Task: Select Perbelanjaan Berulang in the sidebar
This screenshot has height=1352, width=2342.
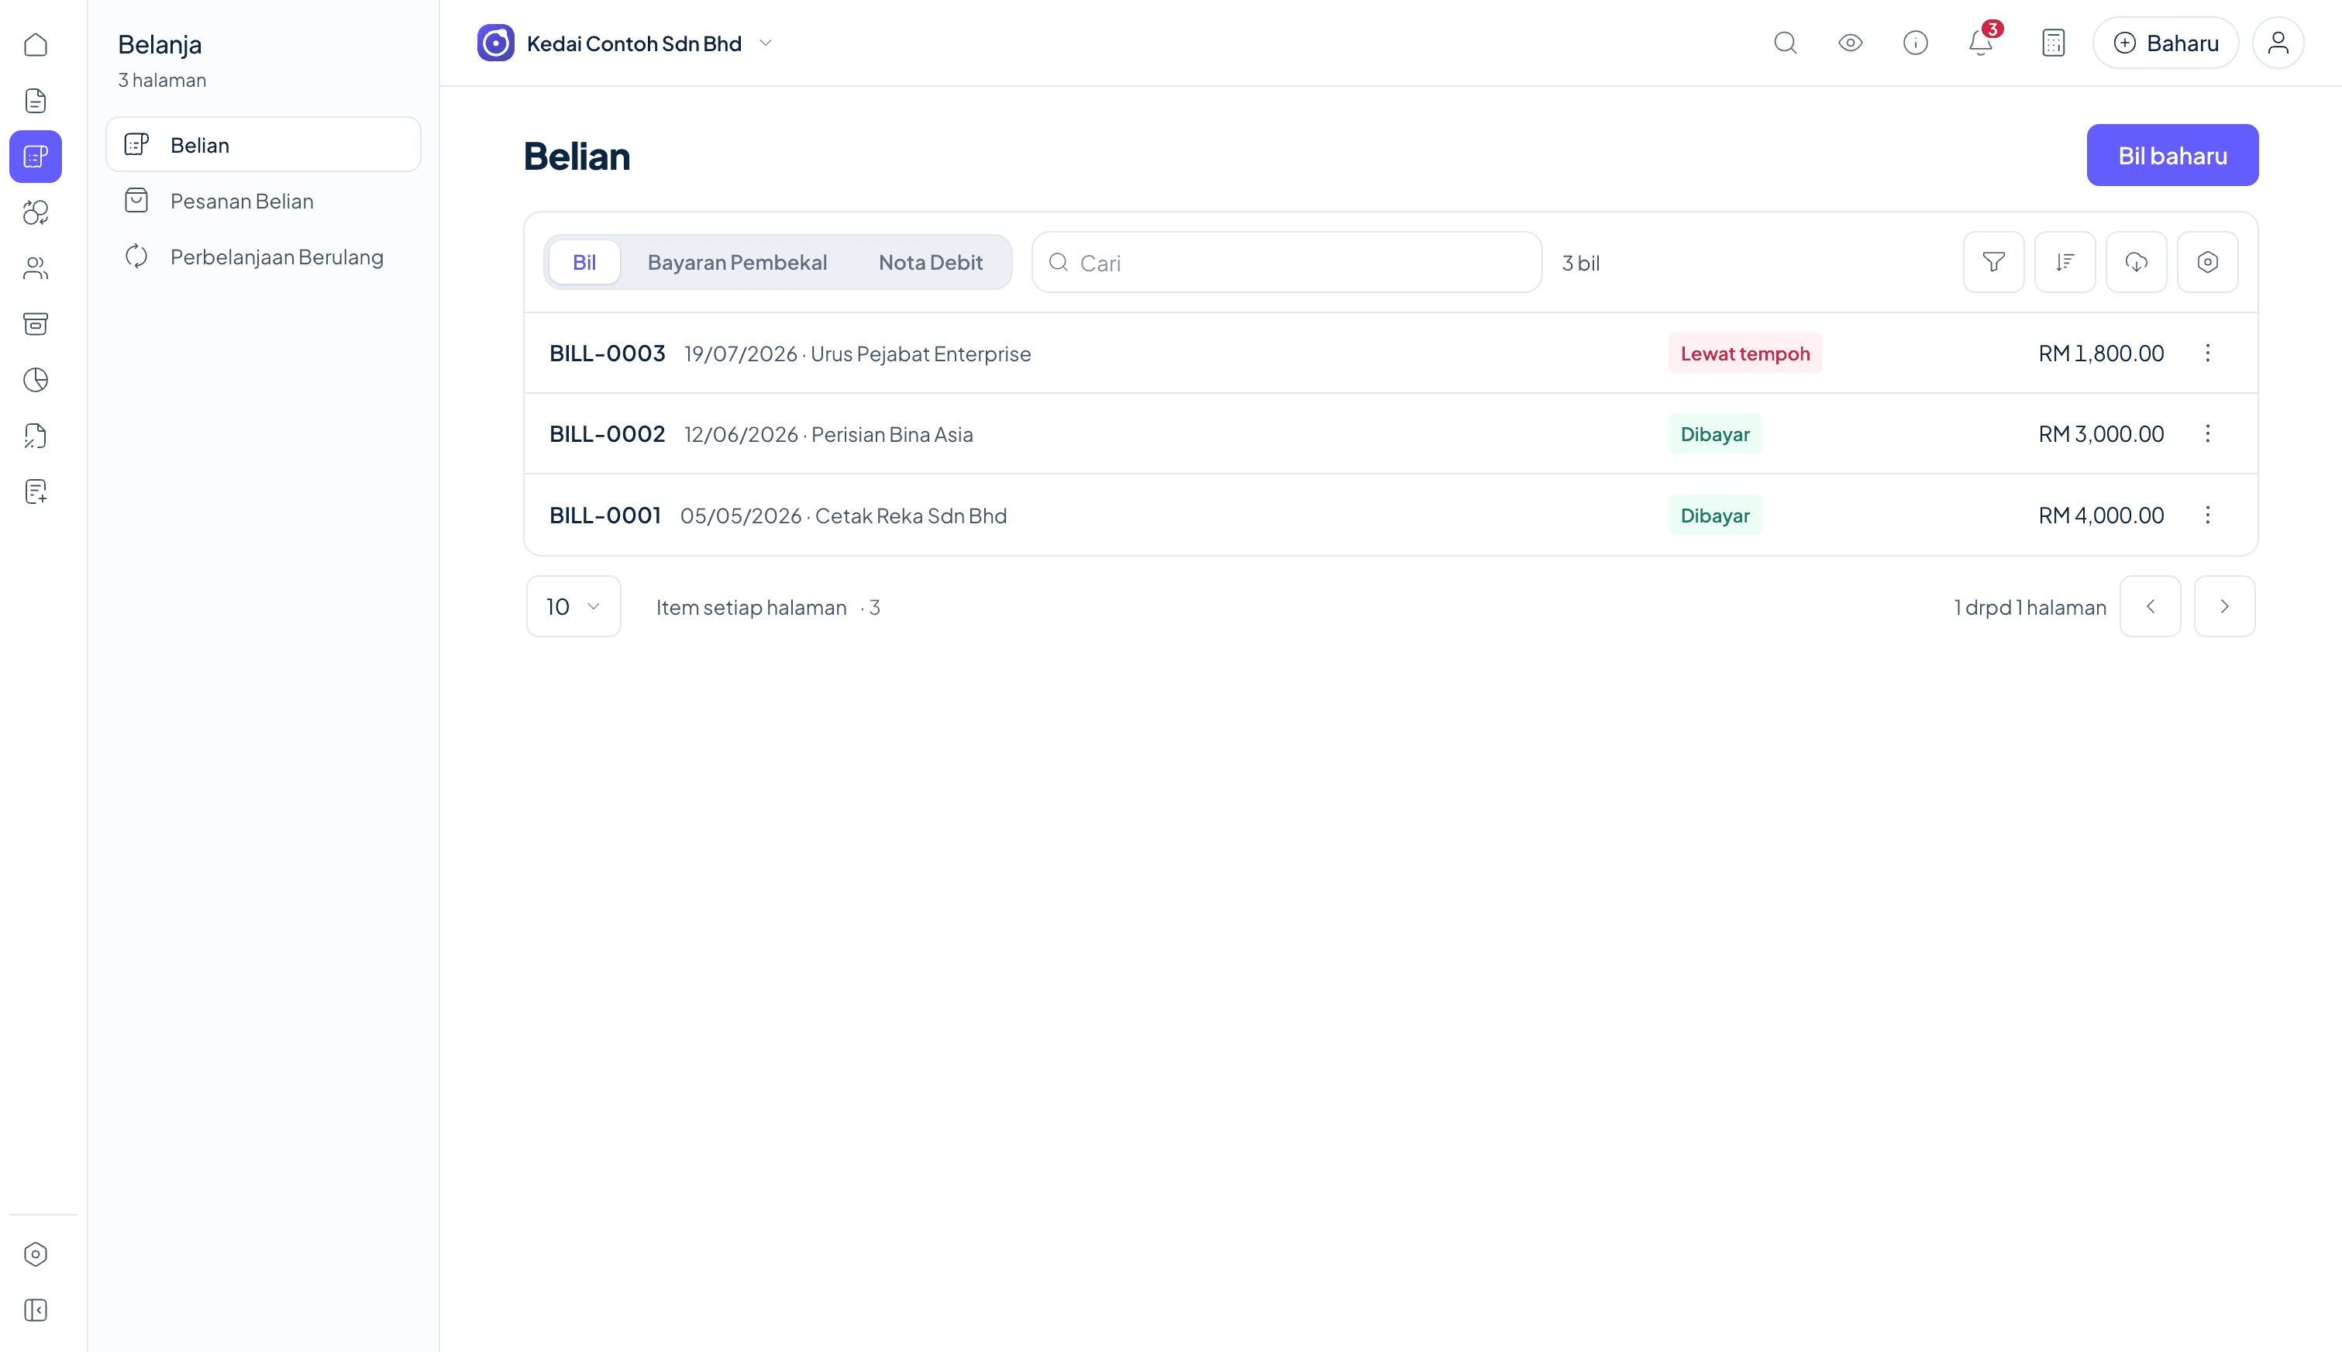Action: pyautogui.click(x=263, y=257)
